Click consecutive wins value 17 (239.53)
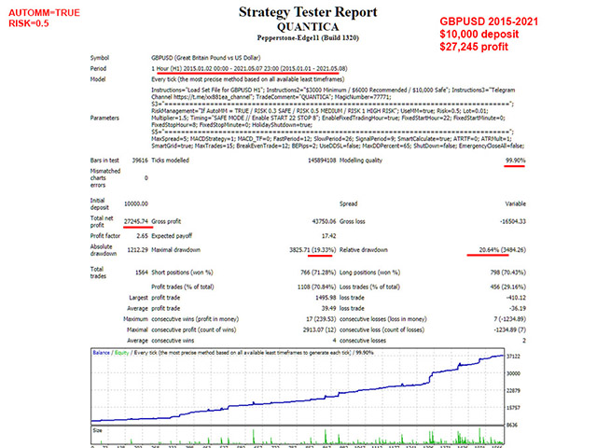 (x=321, y=319)
